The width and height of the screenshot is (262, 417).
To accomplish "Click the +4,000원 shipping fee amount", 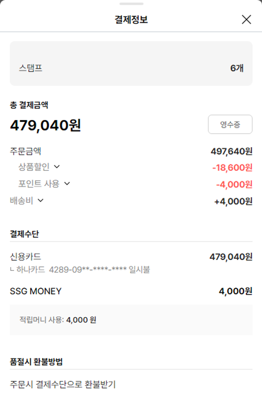I will [233, 201].
